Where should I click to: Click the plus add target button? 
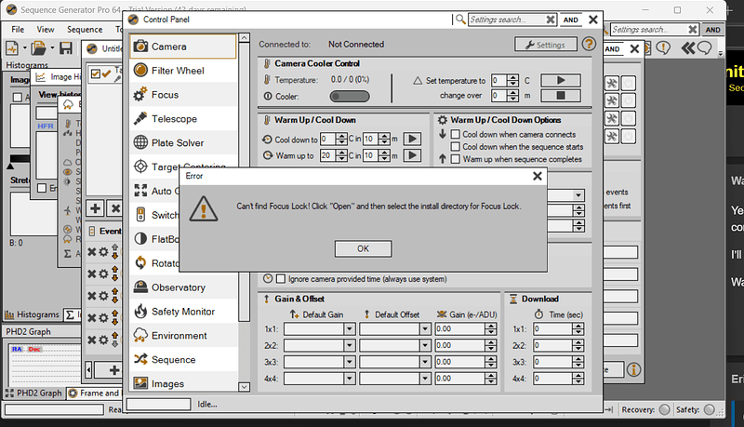95,208
